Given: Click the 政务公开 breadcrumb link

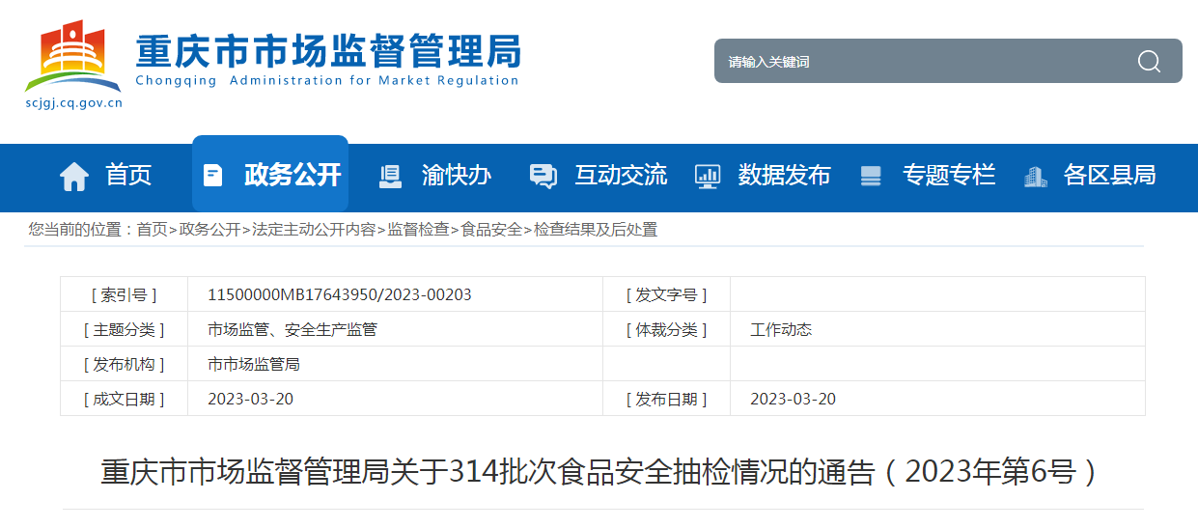Looking at the screenshot, I should [x=209, y=230].
